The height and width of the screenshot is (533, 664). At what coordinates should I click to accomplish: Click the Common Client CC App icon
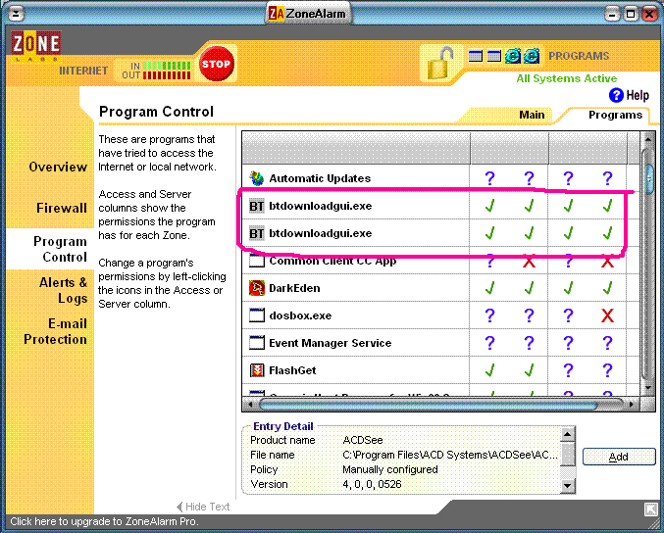pyautogui.click(x=257, y=261)
